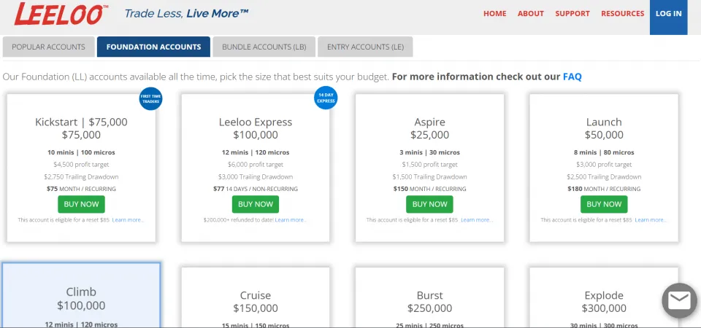Click Learn more under Leeloo Express
This screenshot has width=701, height=328.
pyautogui.click(x=291, y=219)
